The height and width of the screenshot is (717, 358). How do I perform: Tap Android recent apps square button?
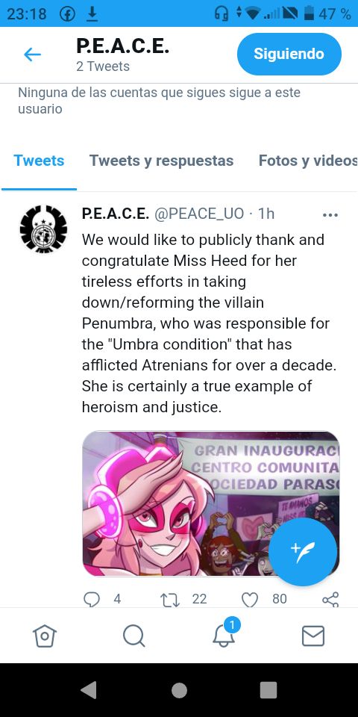click(268, 689)
